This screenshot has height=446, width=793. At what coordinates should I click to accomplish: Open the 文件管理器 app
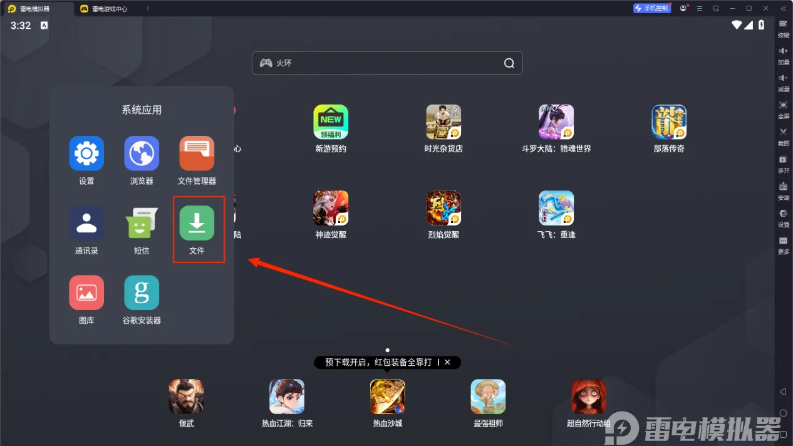[197, 153]
